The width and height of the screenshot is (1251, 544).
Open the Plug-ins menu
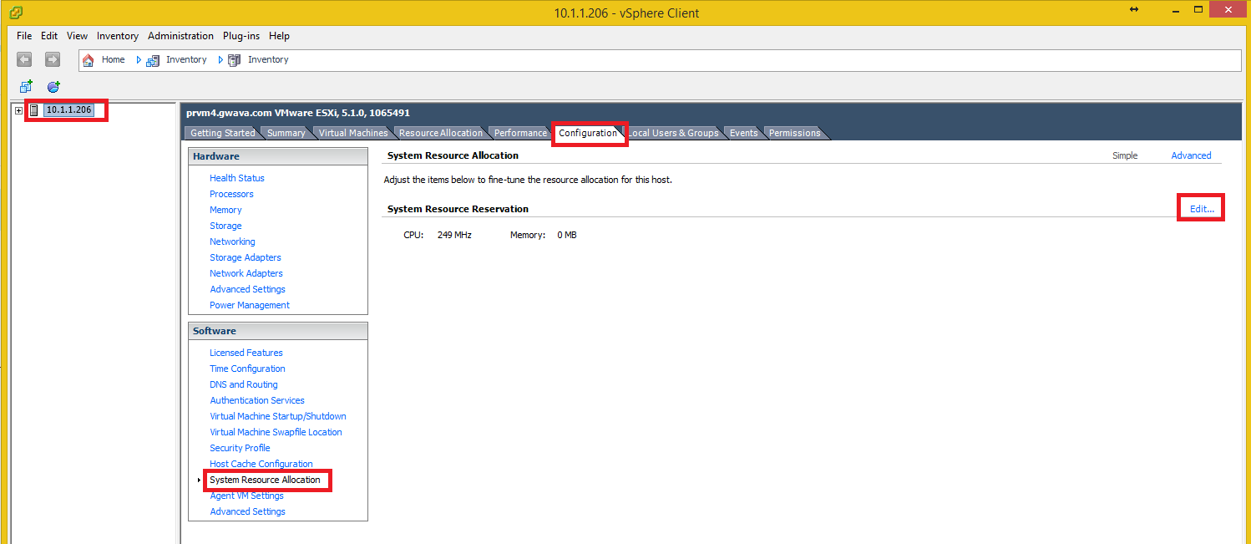(241, 36)
